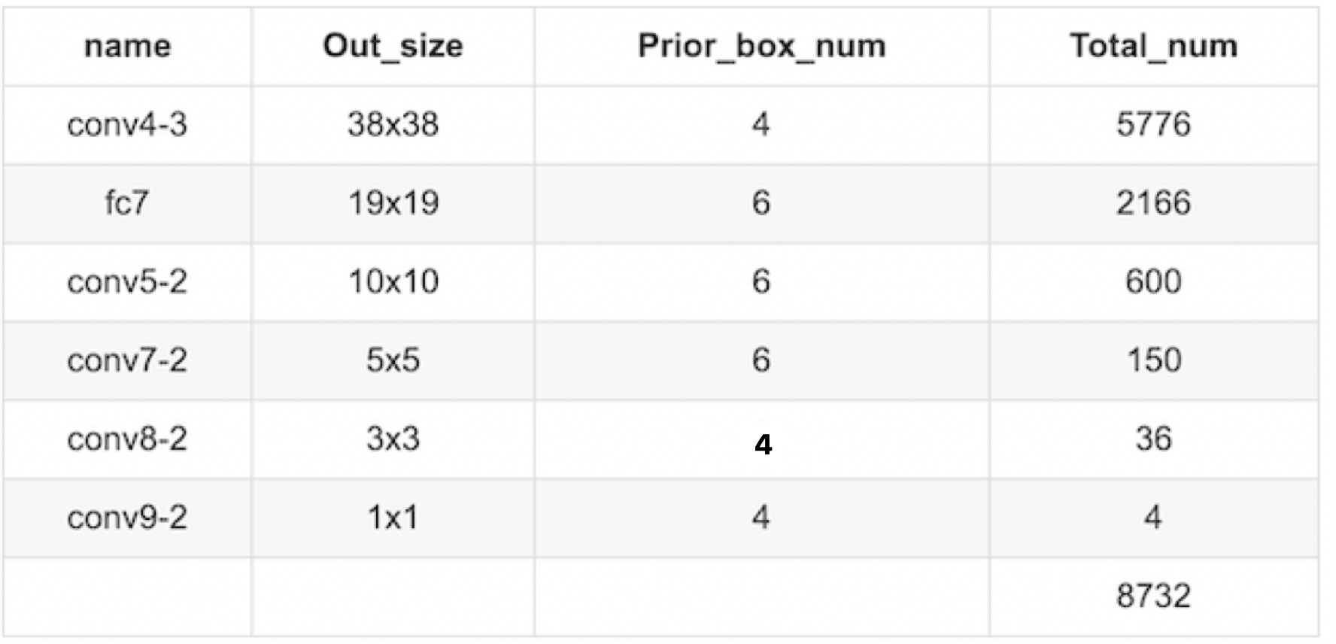Click the conv5-2 layer cell
1336x644 pixels.
pos(127,282)
